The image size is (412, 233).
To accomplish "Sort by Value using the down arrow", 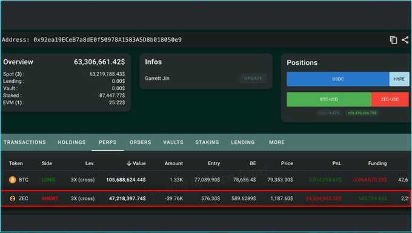I will [128, 163].
